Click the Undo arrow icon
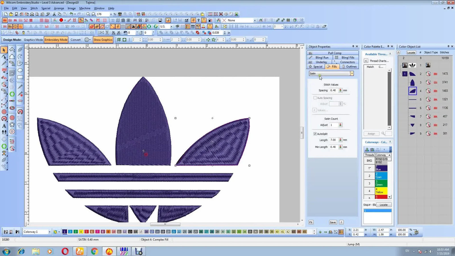This screenshot has width=455, height=256. (x=72, y=14)
